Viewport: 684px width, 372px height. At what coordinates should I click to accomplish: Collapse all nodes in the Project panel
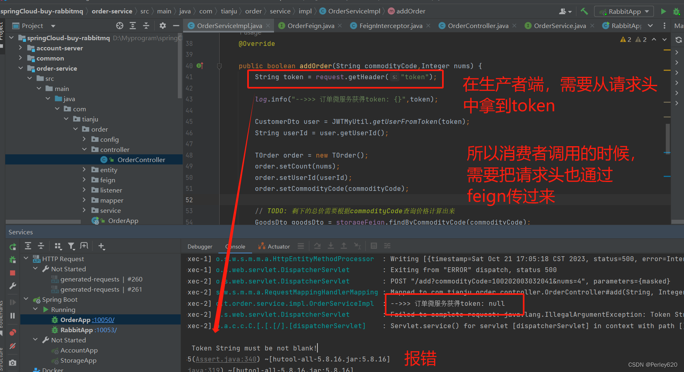coord(146,26)
